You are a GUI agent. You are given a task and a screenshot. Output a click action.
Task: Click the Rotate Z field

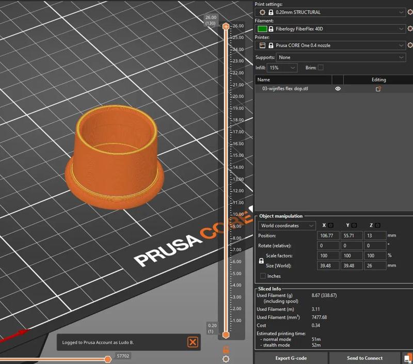click(x=375, y=245)
